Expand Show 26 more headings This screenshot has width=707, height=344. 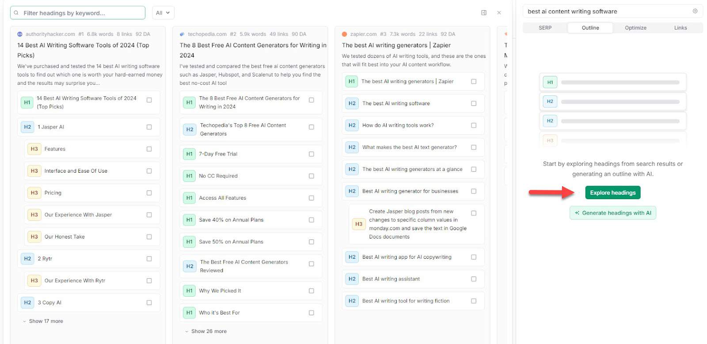click(x=205, y=331)
